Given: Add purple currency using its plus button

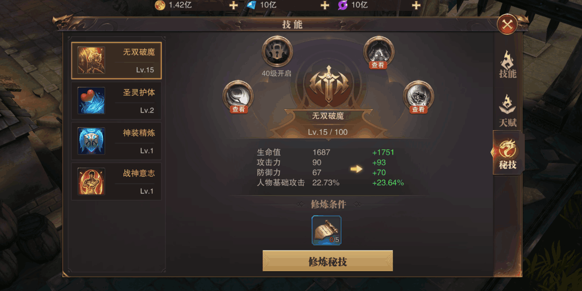Looking at the screenshot, I should click(x=417, y=5).
